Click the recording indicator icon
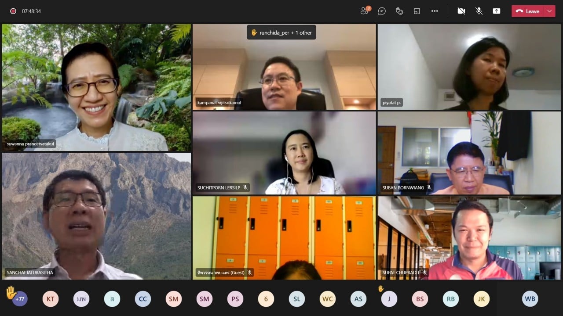Viewport: 563px width, 316px height. click(x=13, y=11)
